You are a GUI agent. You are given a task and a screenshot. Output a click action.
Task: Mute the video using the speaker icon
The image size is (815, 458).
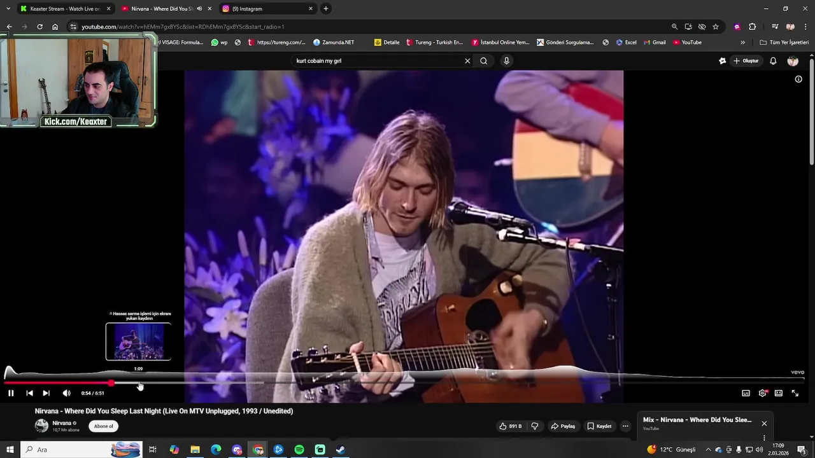66,393
